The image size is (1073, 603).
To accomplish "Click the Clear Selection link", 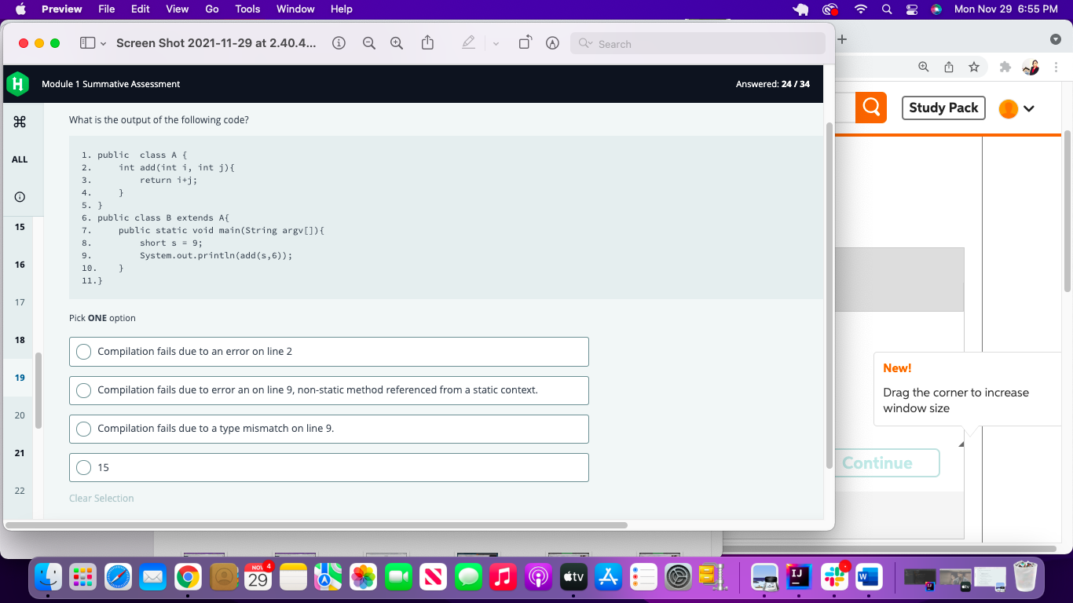I will (x=101, y=498).
